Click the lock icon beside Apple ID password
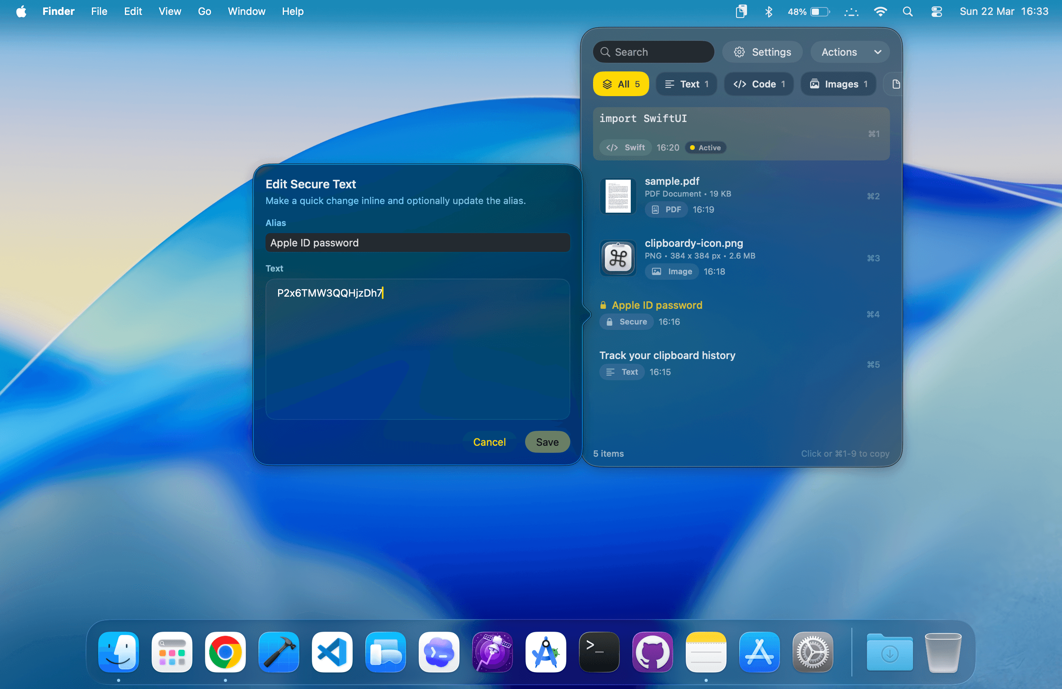 point(603,305)
